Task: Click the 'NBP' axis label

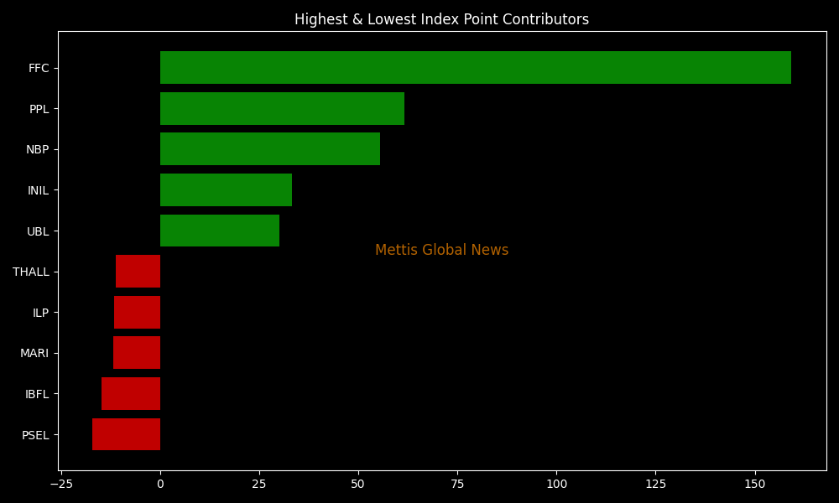Action: point(38,150)
